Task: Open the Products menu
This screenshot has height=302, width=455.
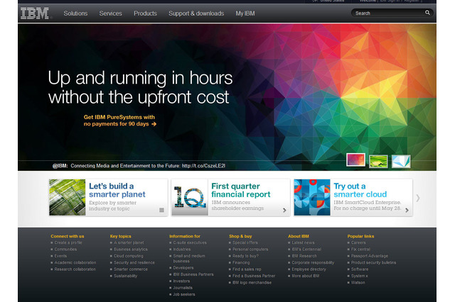Action: pyautogui.click(x=145, y=13)
